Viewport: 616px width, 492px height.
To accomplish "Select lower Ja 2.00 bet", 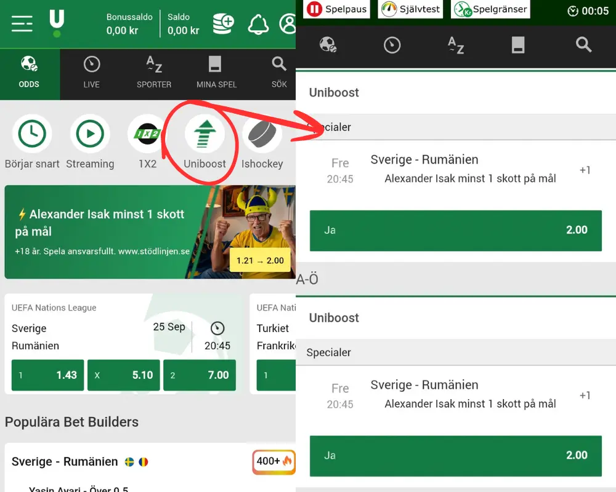I will coord(456,456).
